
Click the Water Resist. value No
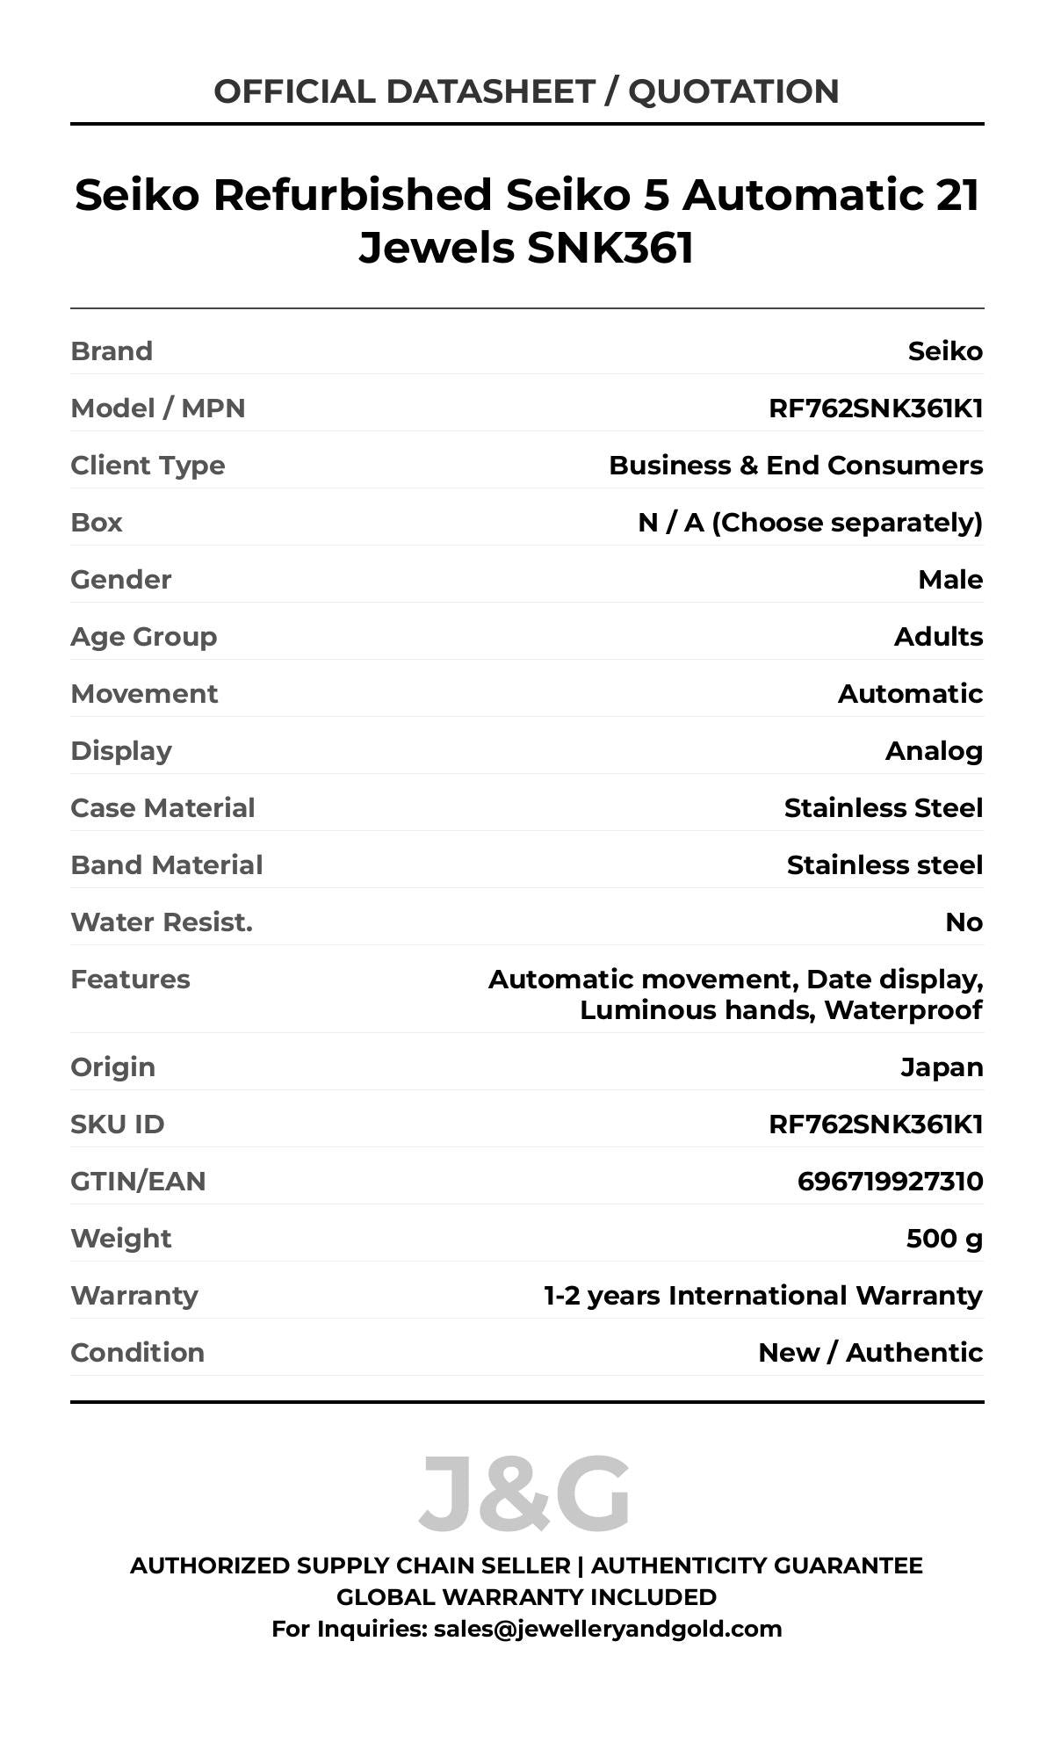[x=964, y=922]
